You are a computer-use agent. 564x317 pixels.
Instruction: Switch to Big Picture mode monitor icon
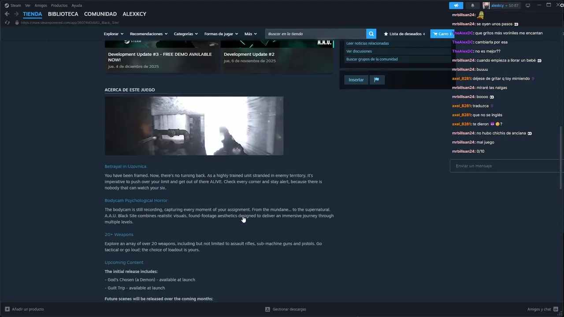(x=528, y=5)
